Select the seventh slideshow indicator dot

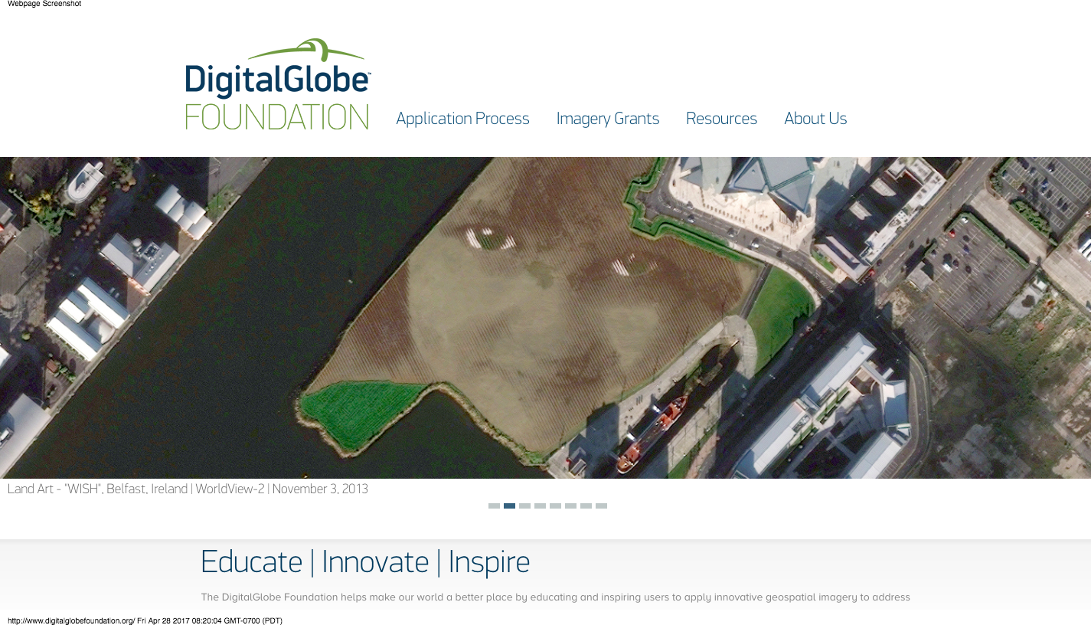(586, 506)
